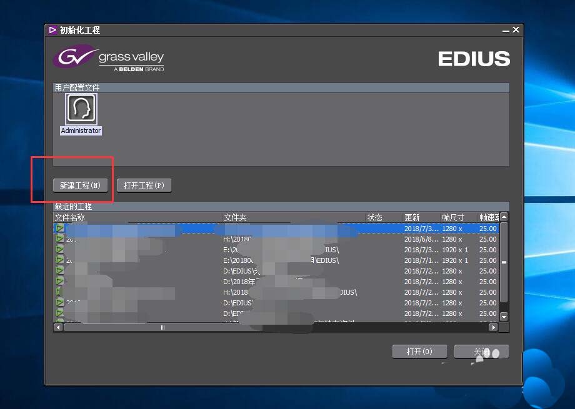Sort by the 文件名称 column header
This screenshot has height=409, width=575.
[138, 217]
